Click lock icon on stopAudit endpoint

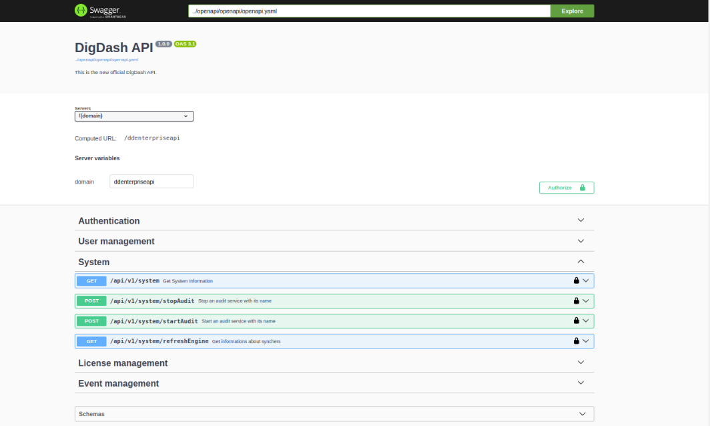click(x=576, y=301)
